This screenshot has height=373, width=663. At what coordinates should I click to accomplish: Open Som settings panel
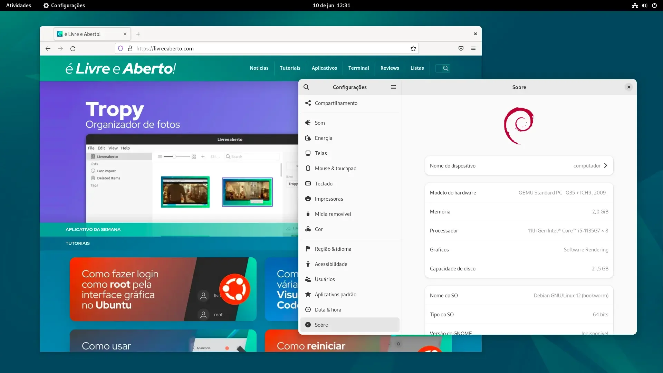(350, 123)
